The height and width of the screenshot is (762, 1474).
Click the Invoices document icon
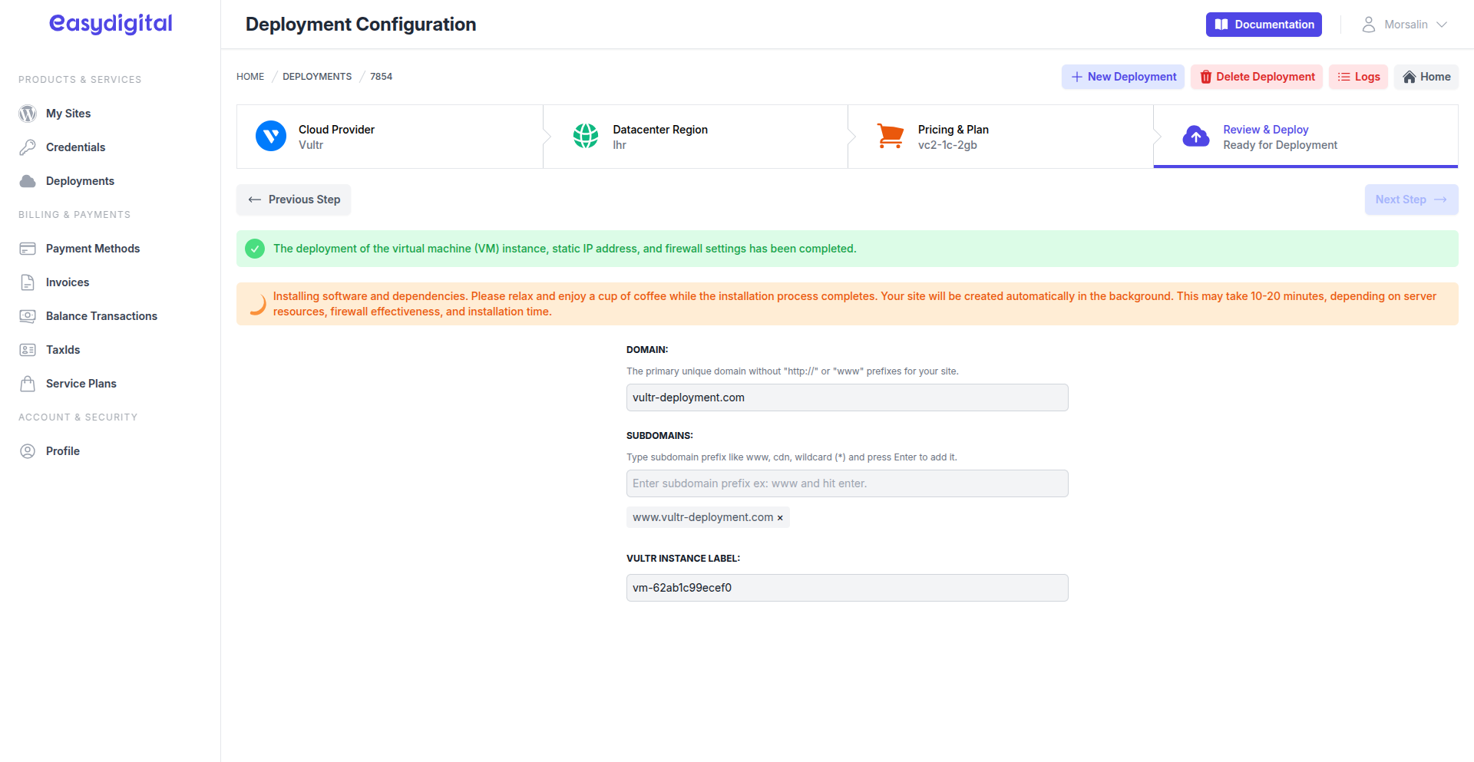(x=28, y=282)
